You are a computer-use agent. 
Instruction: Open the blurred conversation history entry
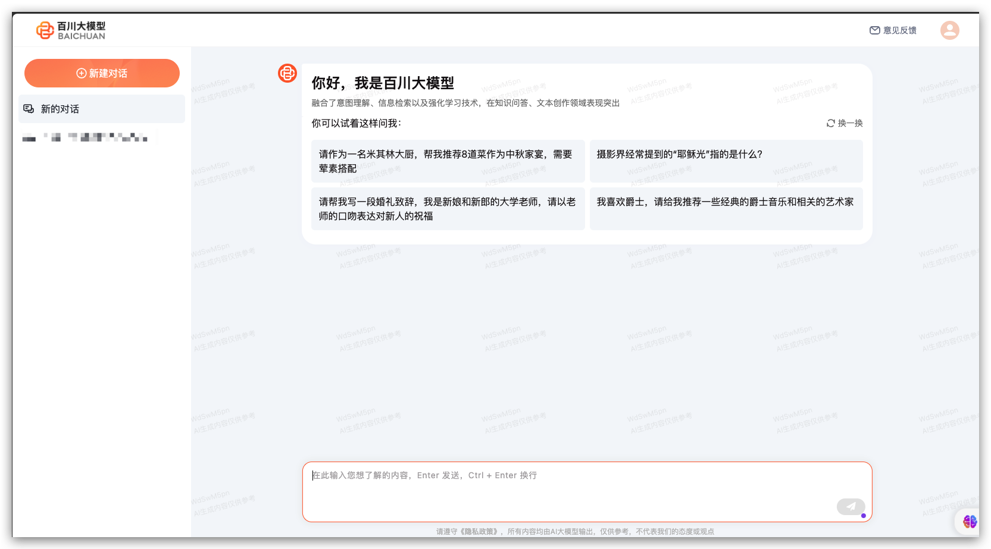(85, 137)
